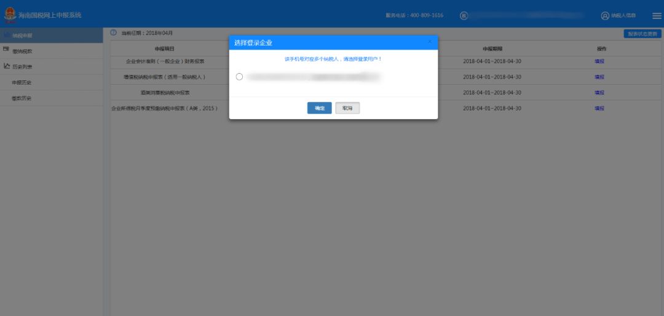Click the 报表状态更新 button

click(x=642, y=34)
